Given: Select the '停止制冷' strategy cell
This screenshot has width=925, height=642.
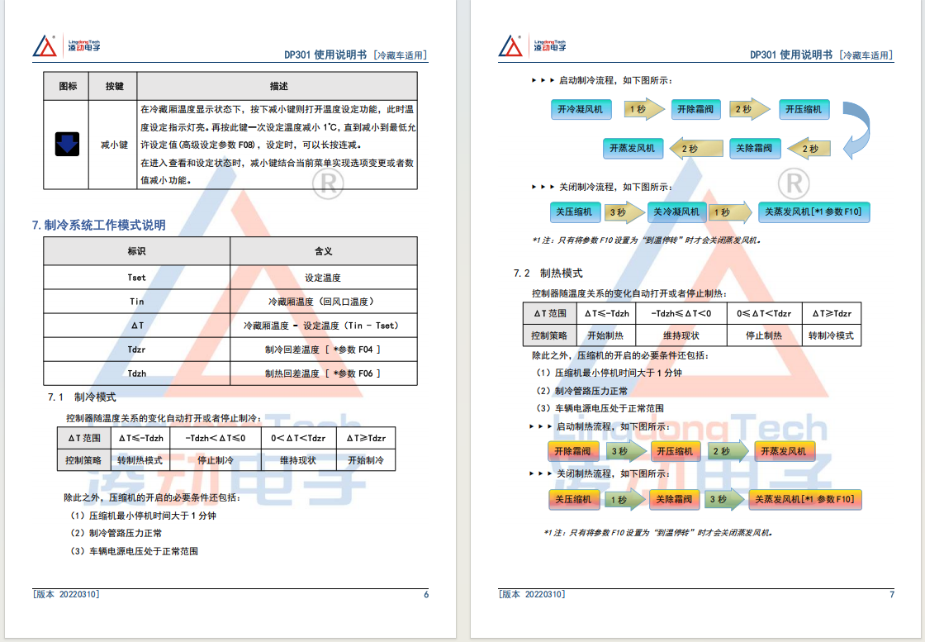Looking at the screenshot, I should (216, 460).
